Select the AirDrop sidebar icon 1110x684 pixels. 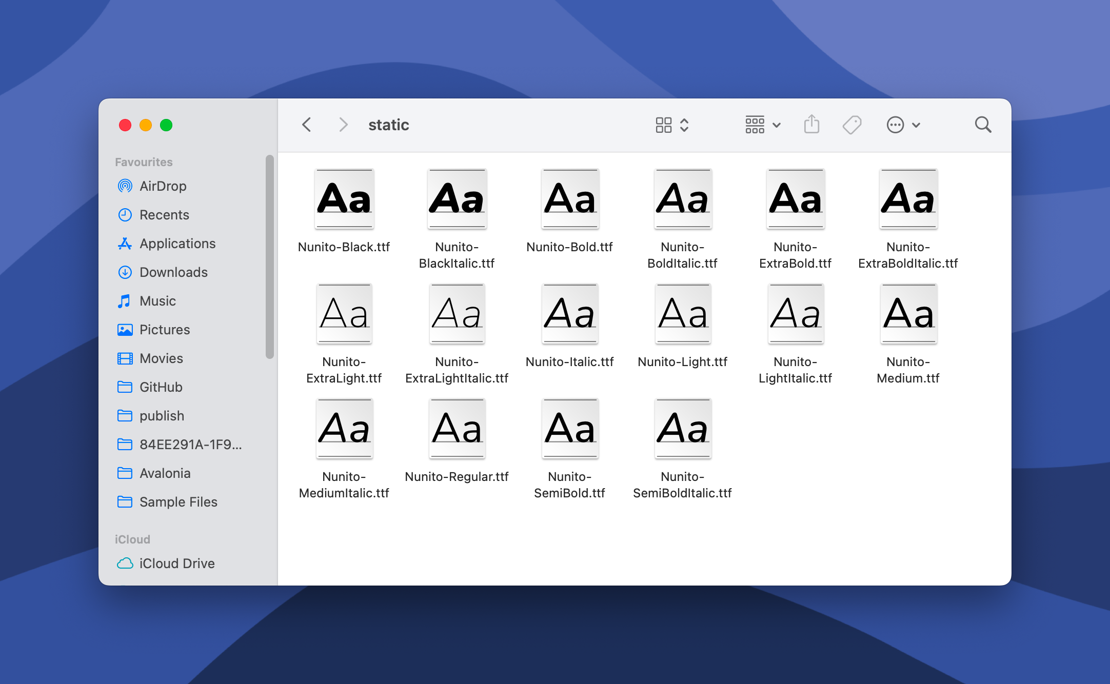click(125, 186)
